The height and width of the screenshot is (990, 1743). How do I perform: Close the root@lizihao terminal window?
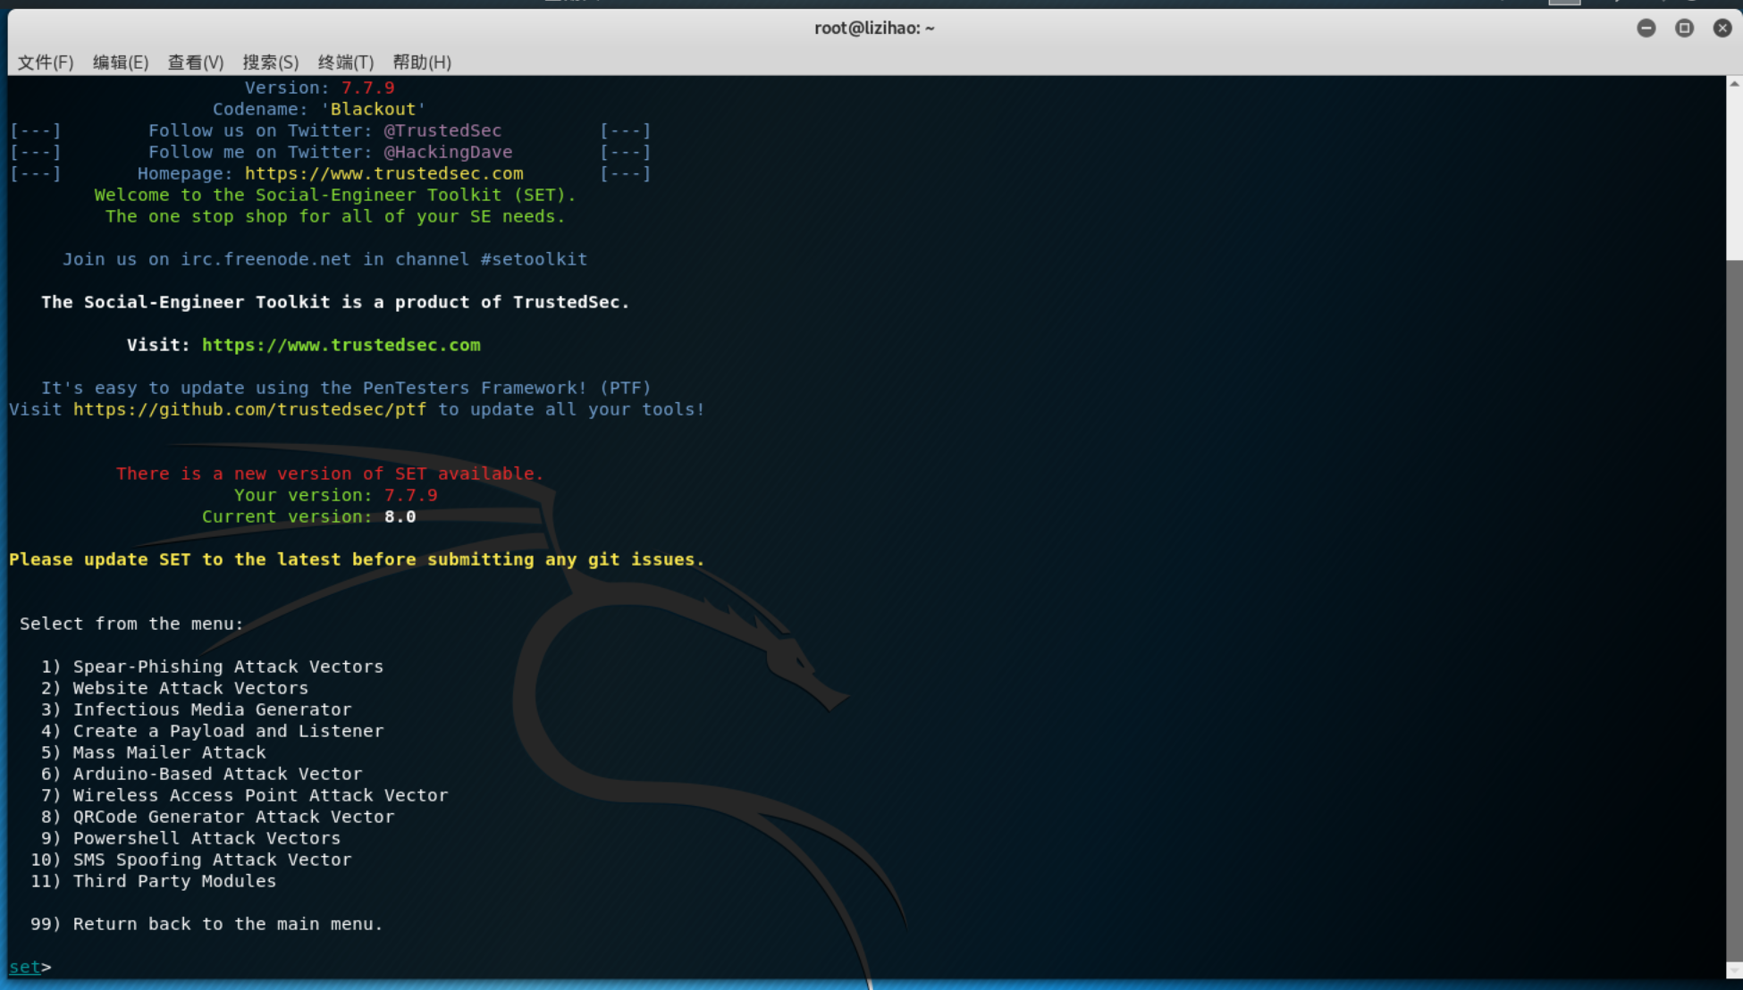tap(1722, 28)
